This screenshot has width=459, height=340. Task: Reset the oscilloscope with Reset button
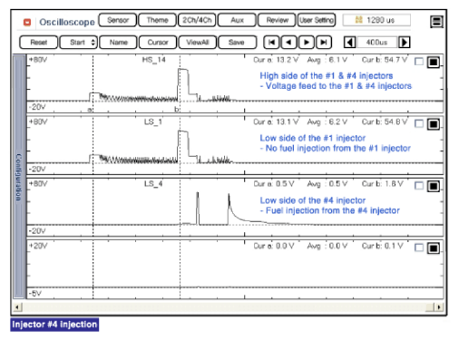tap(38, 43)
